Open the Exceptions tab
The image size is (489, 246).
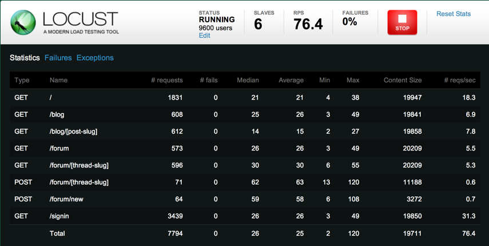[x=95, y=58]
